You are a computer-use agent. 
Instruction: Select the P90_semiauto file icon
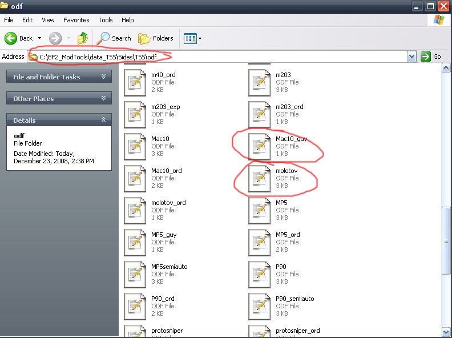(260, 307)
